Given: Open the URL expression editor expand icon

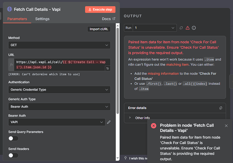Looking at the screenshot, I should 107,69.
